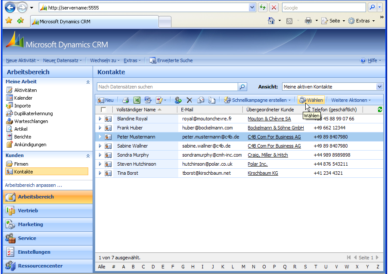Open the Neue Aktivität menu
Screen dimensions: 388x274
[22, 60]
